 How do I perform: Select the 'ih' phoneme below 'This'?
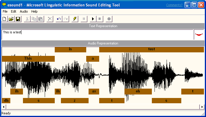(x=16, y=91)
